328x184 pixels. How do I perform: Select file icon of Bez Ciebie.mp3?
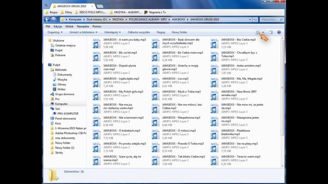tap(214, 43)
